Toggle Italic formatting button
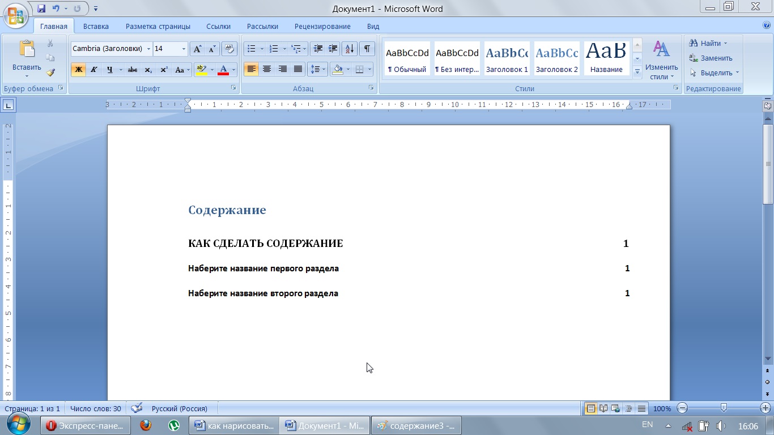 pyautogui.click(x=93, y=70)
